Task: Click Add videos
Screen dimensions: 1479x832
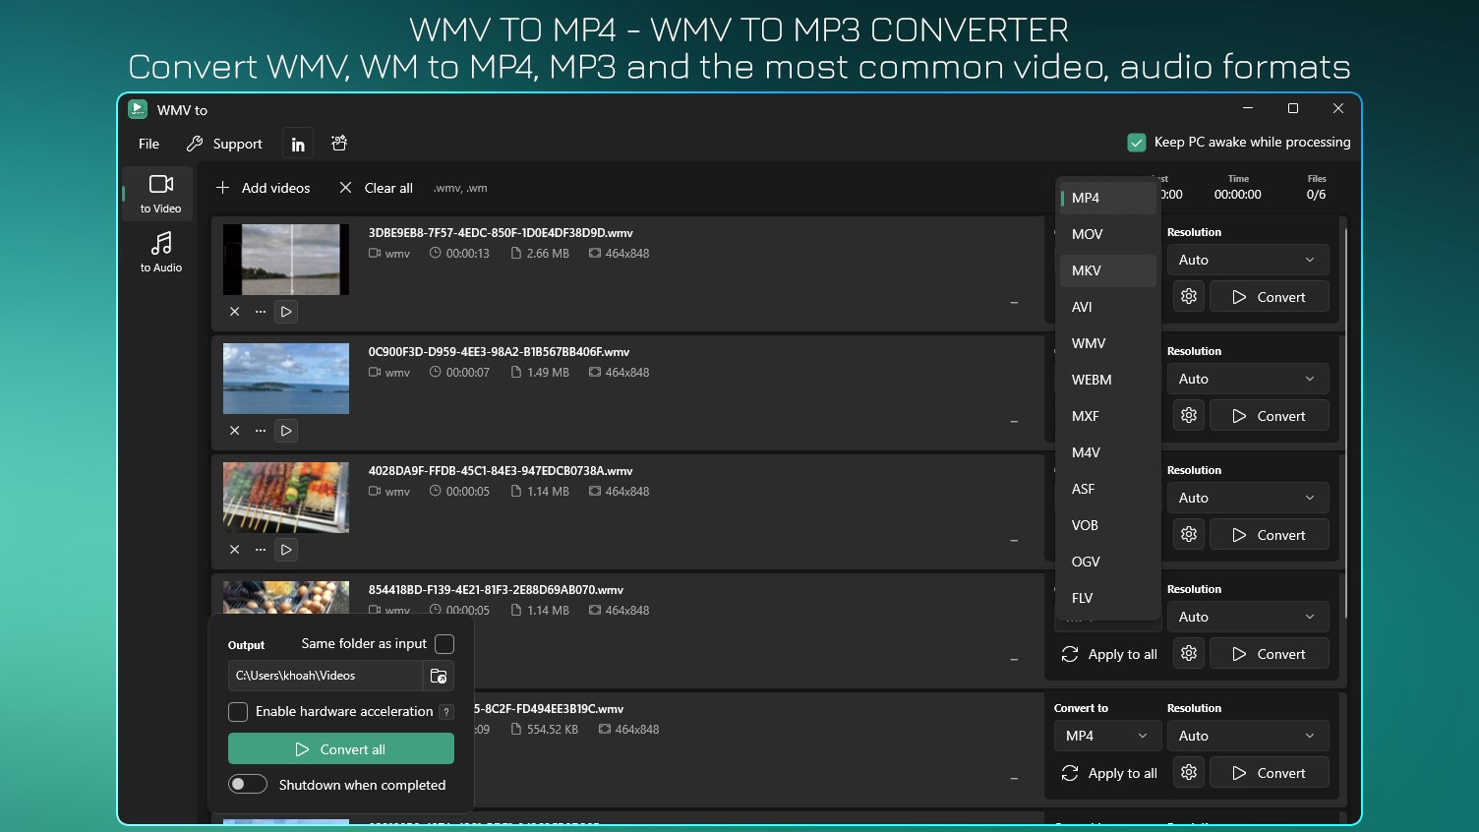Action: [x=263, y=188]
